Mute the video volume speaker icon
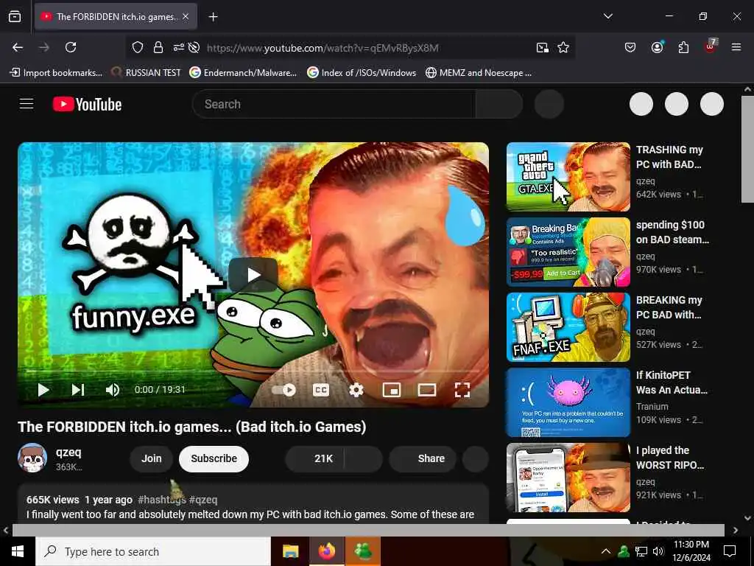 (113, 390)
